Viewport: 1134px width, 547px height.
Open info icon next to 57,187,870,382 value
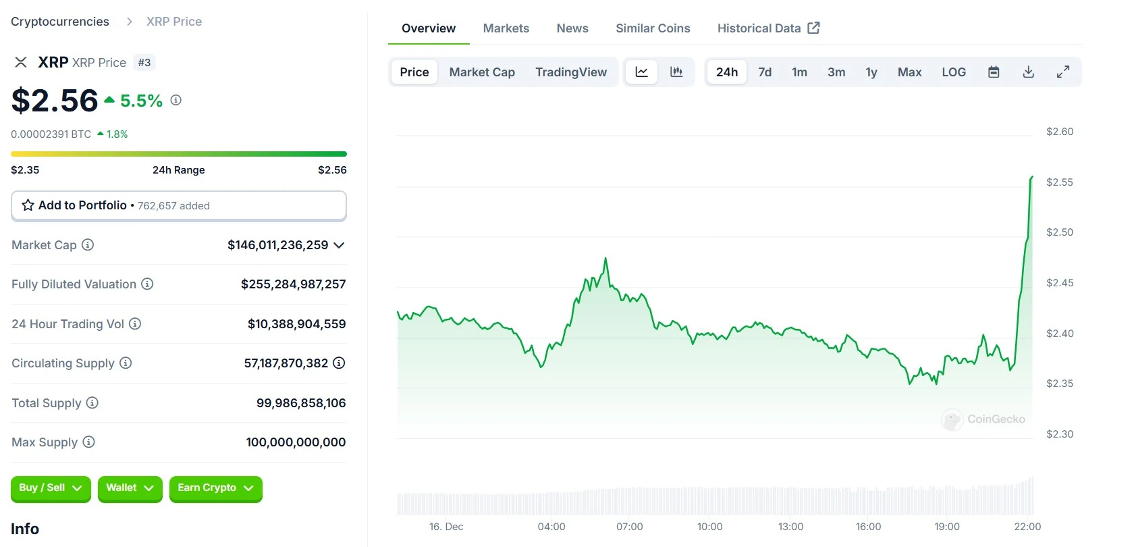[x=339, y=363]
